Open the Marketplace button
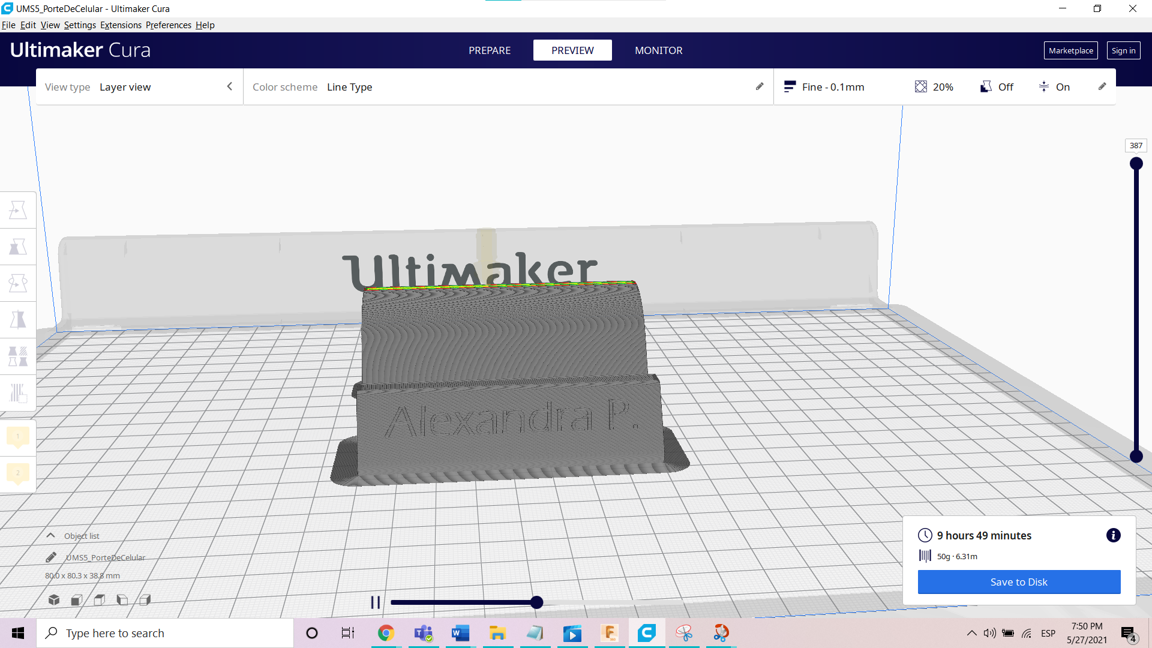1152x648 pixels. (x=1070, y=50)
